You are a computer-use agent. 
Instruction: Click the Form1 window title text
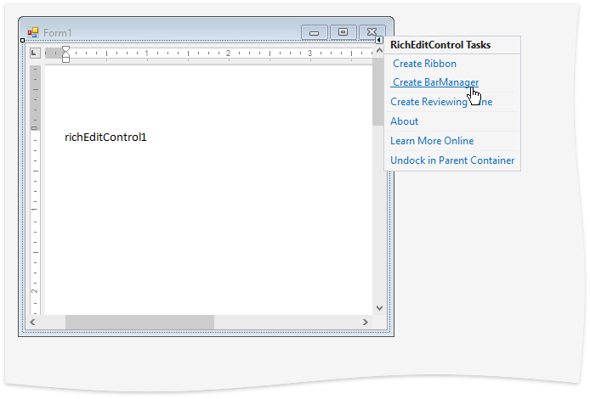[57, 33]
